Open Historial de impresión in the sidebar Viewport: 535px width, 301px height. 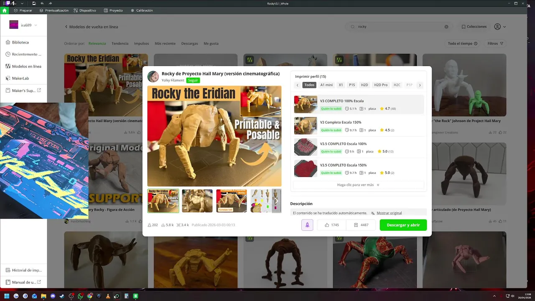(23, 270)
